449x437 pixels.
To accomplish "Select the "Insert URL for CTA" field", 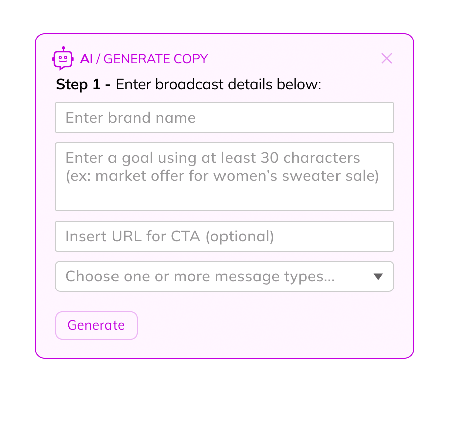I will pos(224,236).
